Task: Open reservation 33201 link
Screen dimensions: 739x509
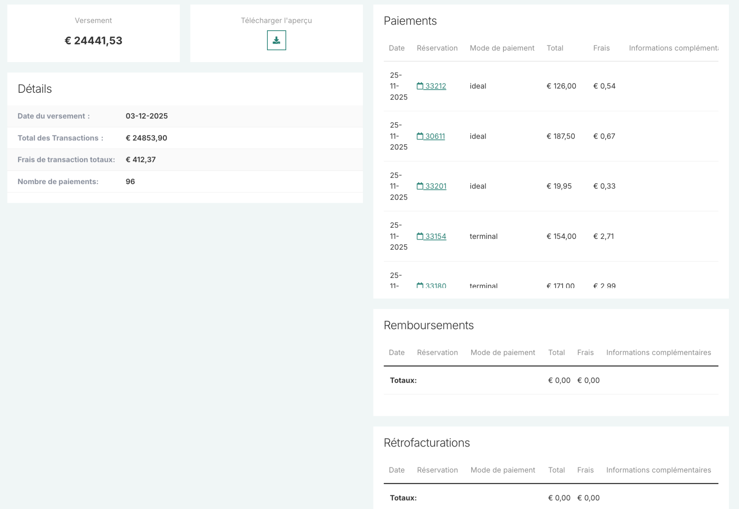Action: 436,186
